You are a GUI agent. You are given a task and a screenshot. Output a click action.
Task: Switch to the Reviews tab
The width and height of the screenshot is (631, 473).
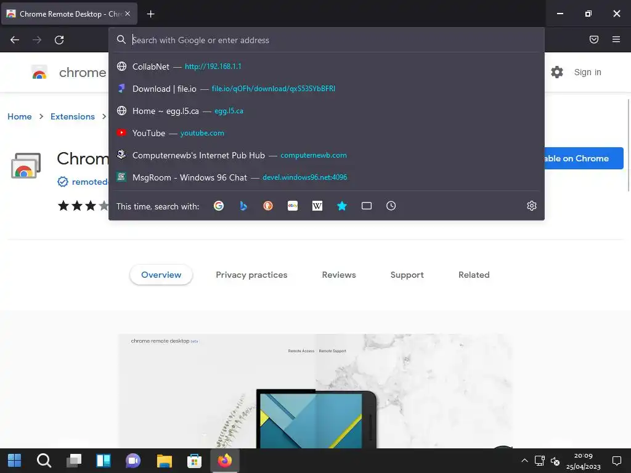click(339, 275)
